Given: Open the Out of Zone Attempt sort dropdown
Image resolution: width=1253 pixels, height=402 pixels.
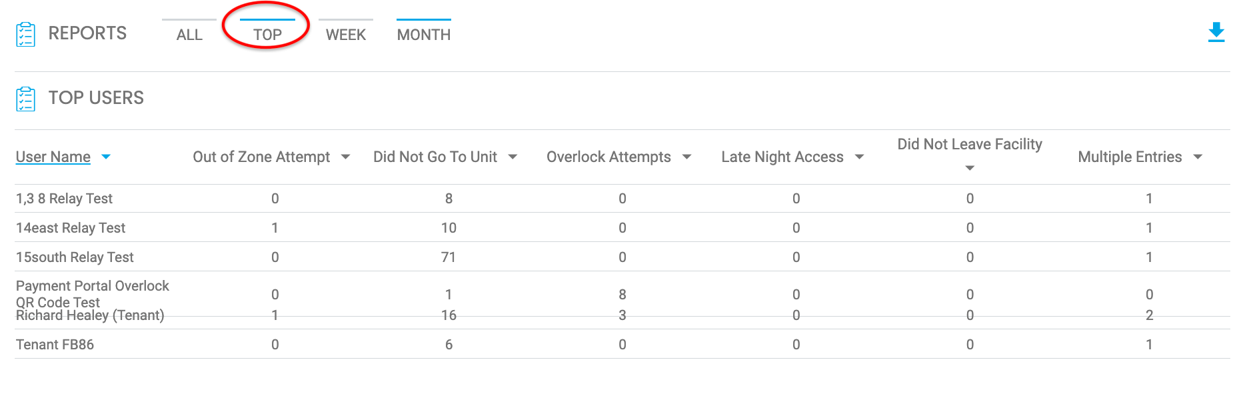Looking at the screenshot, I should [346, 157].
